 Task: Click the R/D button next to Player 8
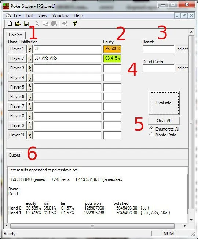(30, 116)
